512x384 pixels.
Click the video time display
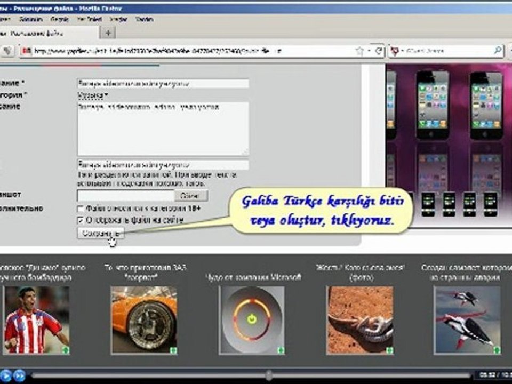(x=495, y=375)
